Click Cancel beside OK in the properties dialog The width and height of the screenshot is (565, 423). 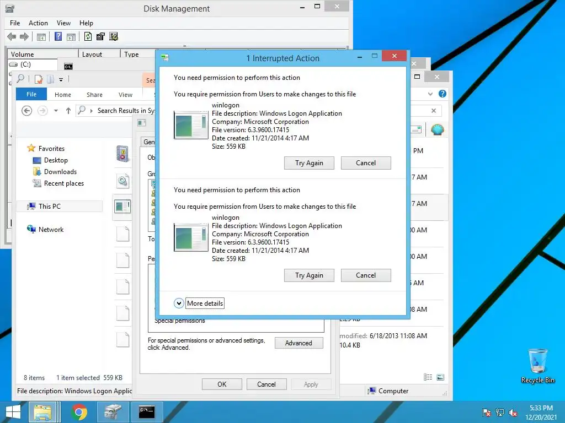tap(266, 384)
